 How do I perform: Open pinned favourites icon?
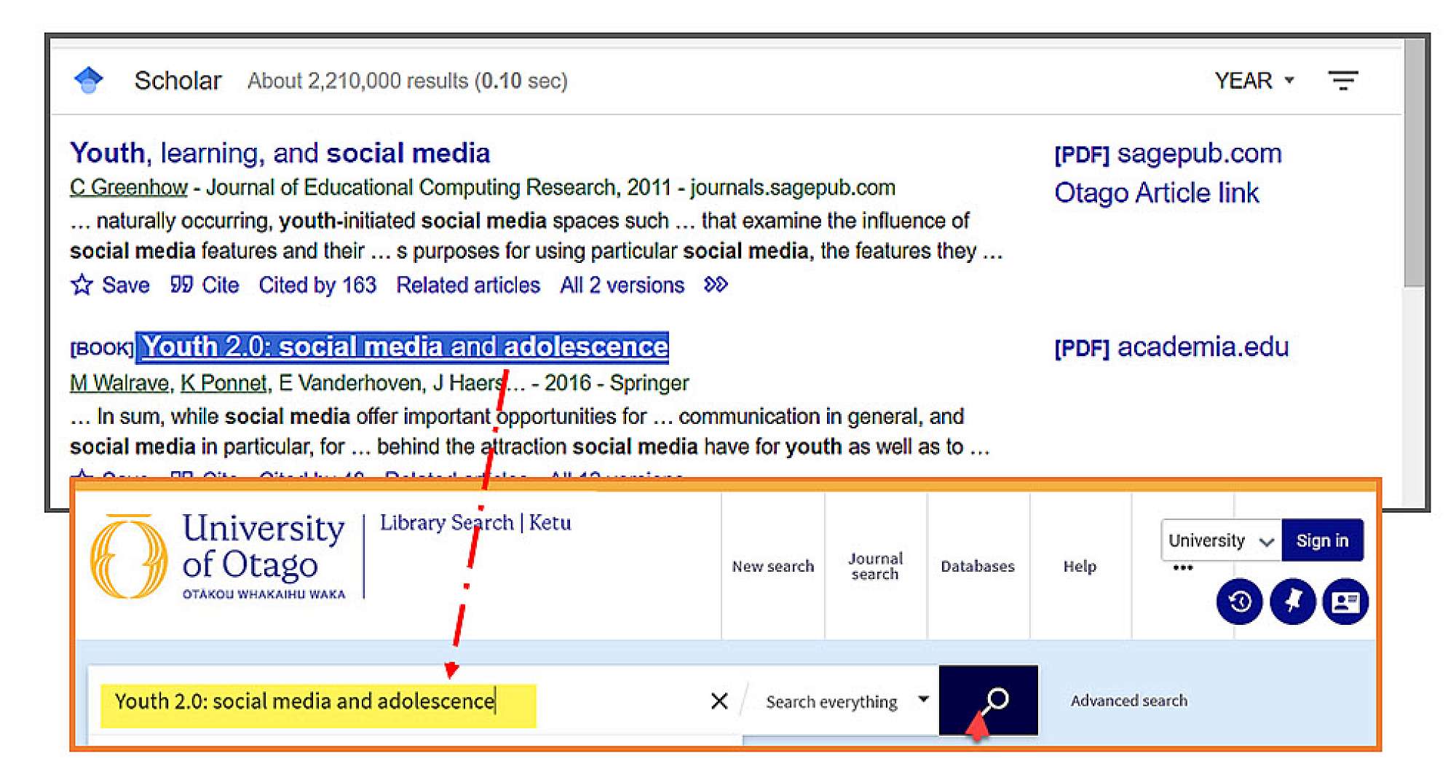tap(1292, 602)
